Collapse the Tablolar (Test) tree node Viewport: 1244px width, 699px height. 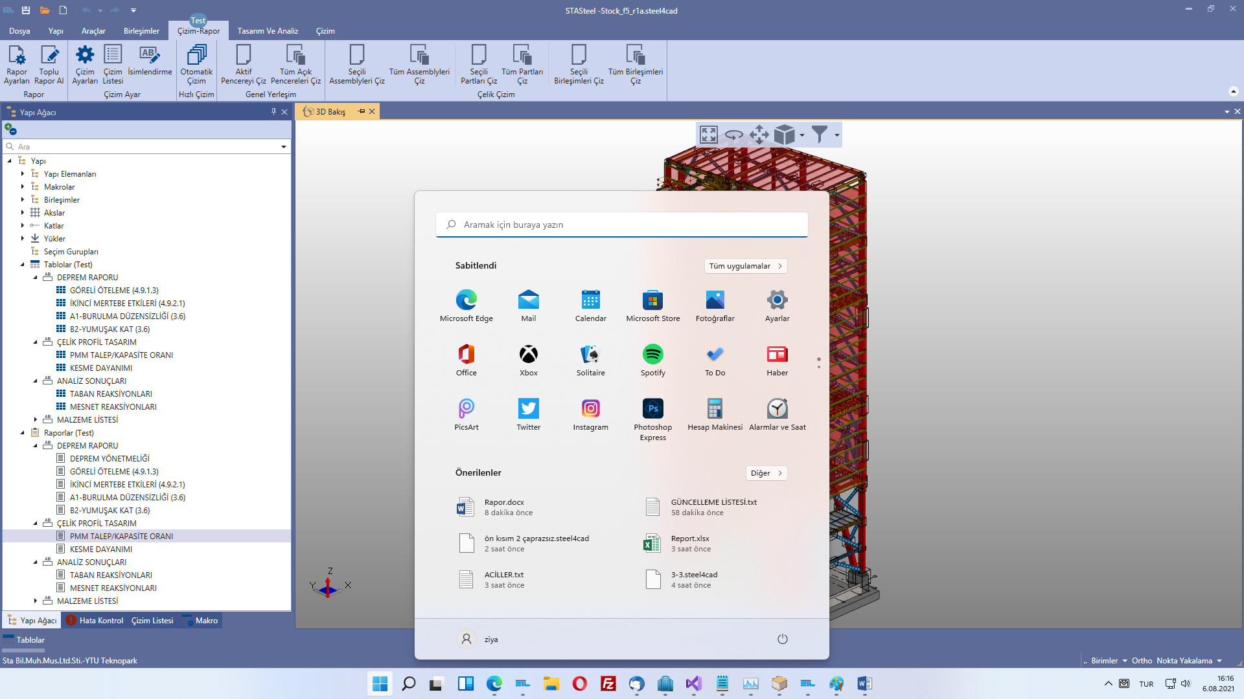23,265
